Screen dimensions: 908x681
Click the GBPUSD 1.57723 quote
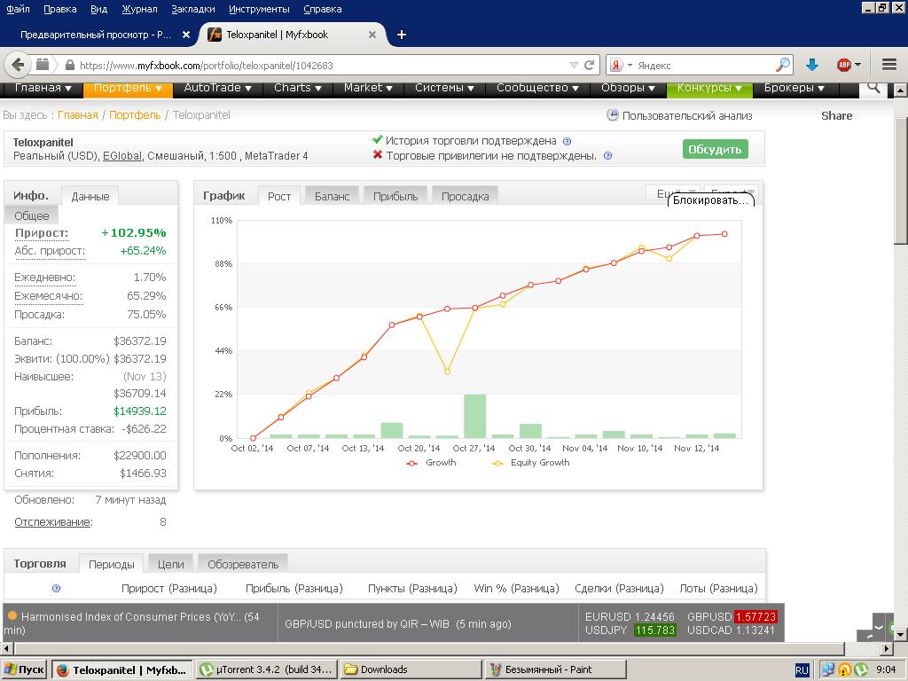[x=732, y=617]
